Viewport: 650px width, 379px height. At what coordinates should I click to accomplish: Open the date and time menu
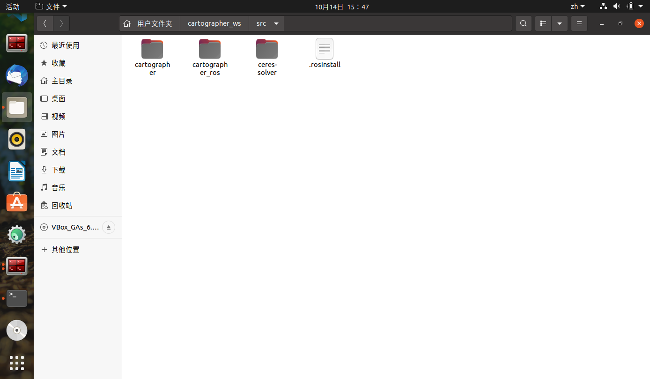click(342, 7)
